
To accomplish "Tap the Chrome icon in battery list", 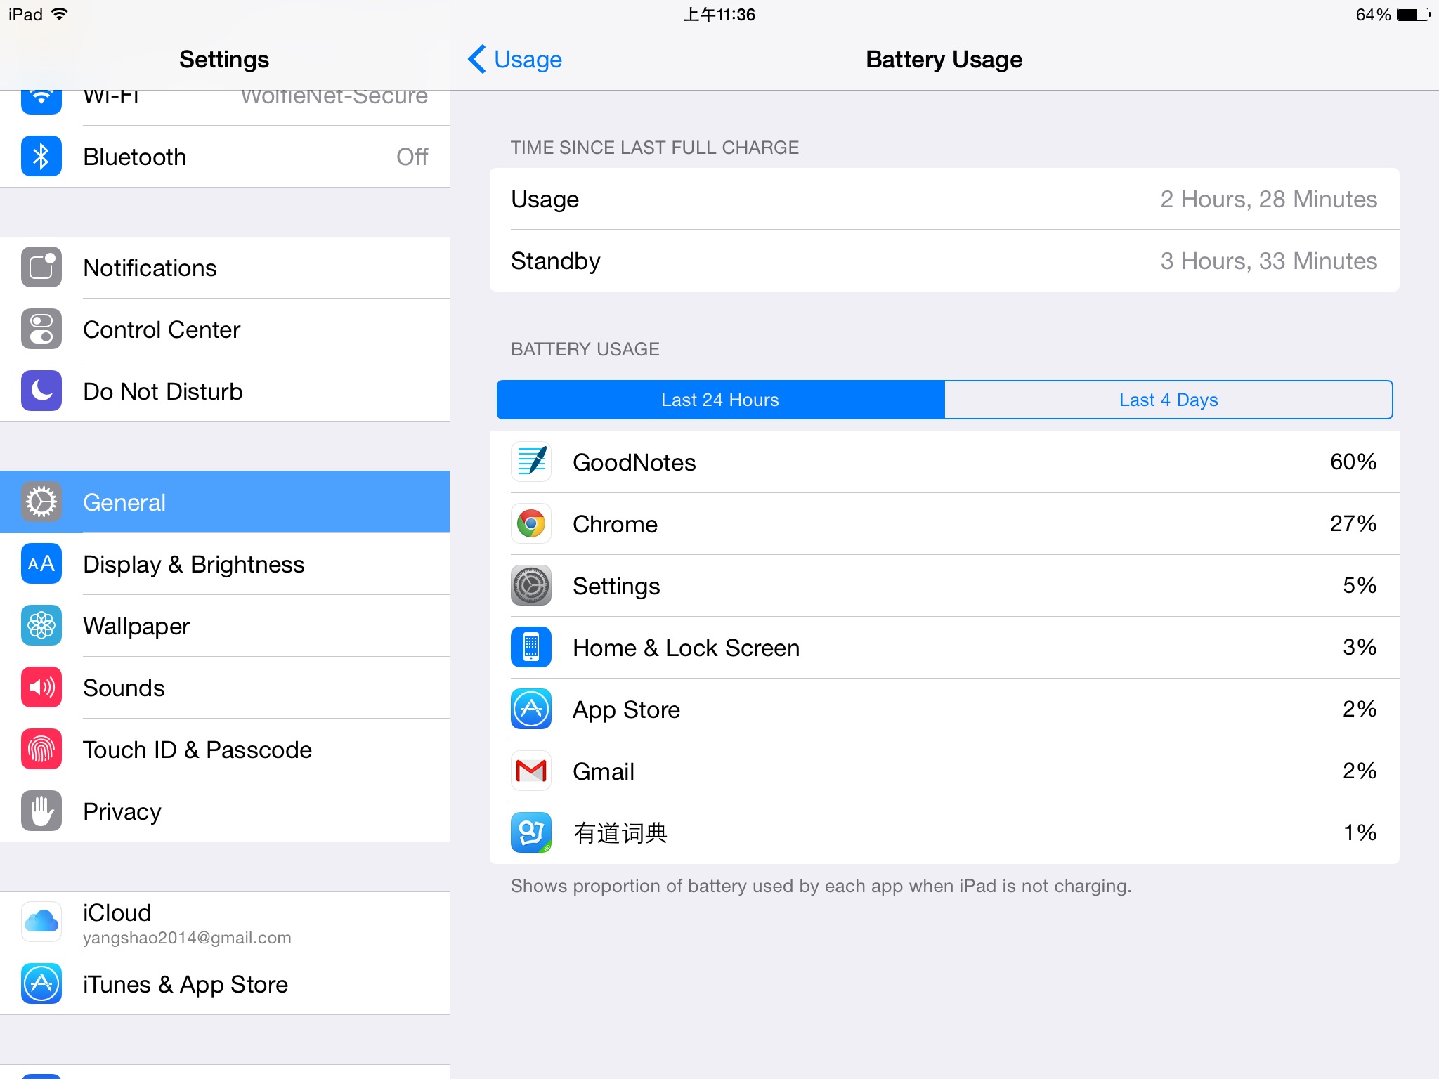I will pos(531,523).
